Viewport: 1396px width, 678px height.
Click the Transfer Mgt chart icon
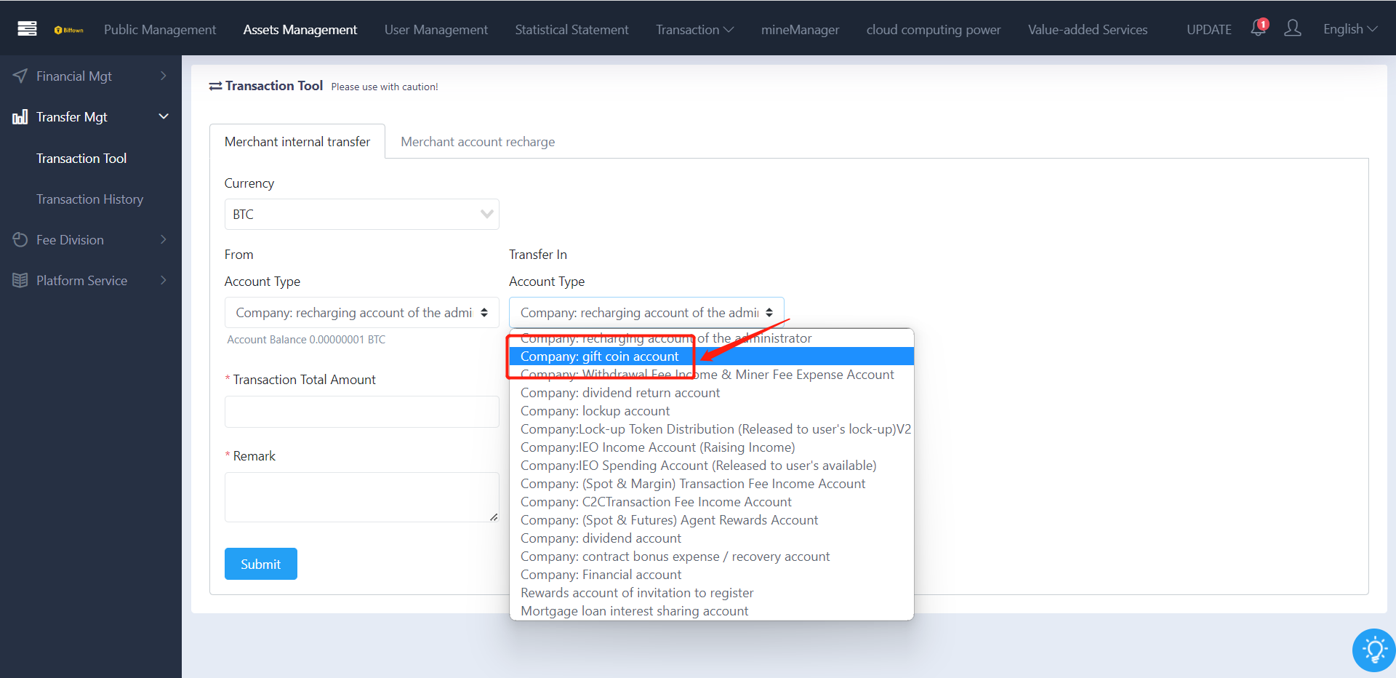[x=20, y=117]
